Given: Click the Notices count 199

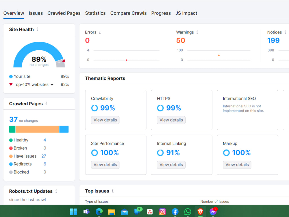Looking at the screenshot, I should tap(273, 41).
